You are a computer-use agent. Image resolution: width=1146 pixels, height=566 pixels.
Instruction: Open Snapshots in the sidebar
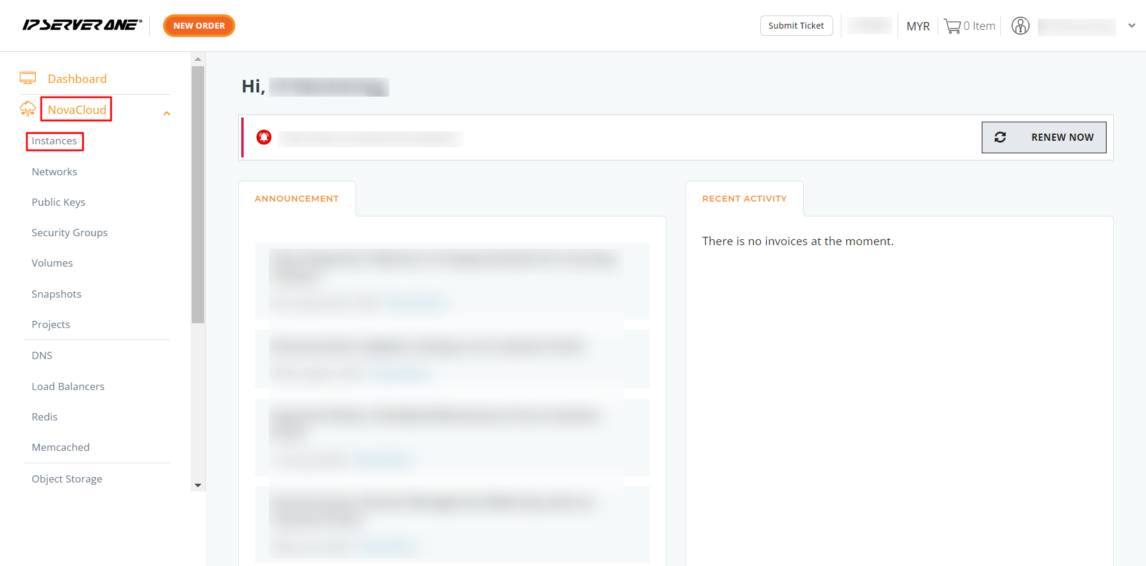56,294
